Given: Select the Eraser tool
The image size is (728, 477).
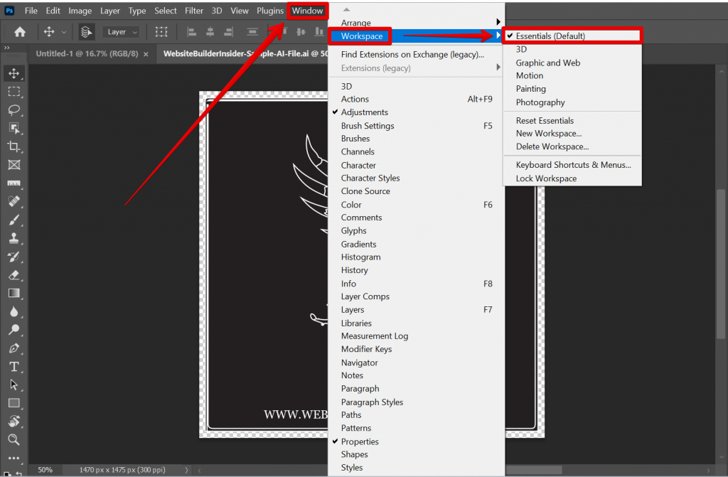Looking at the screenshot, I should [13, 275].
